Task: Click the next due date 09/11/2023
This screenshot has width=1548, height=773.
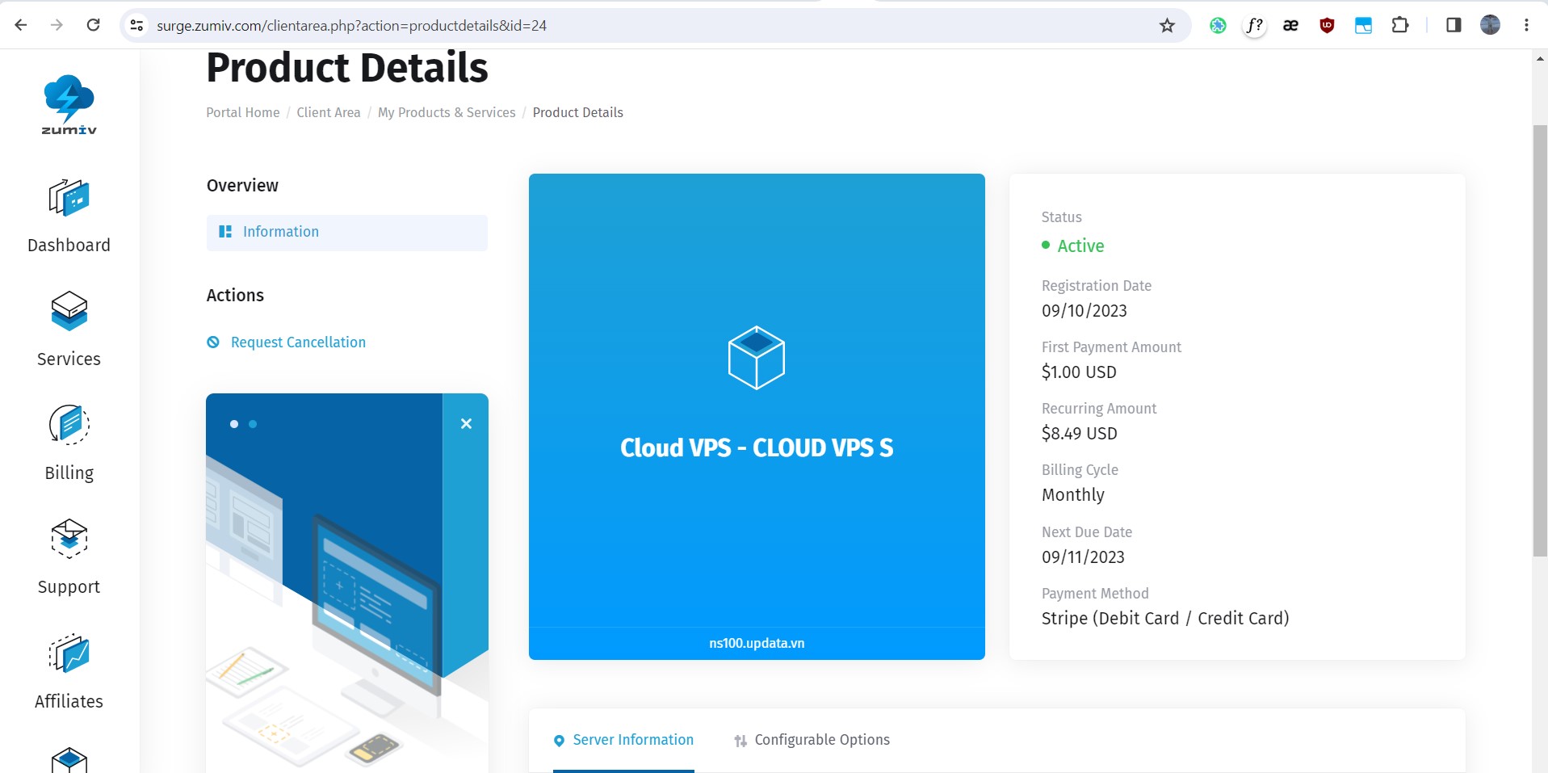Action: 1083,557
